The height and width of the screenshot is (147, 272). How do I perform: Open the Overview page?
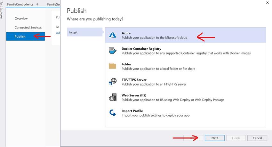coord(21,18)
